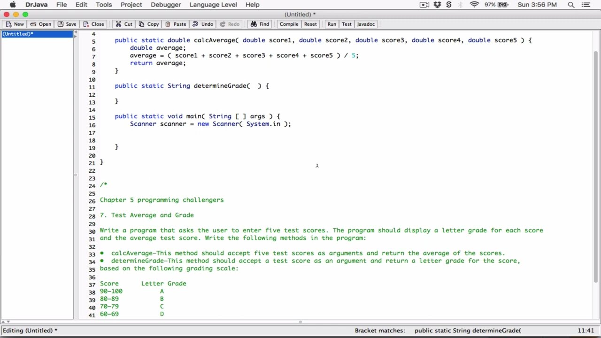Click the 'Score Letter Grade' table header line

[x=143, y=284]
